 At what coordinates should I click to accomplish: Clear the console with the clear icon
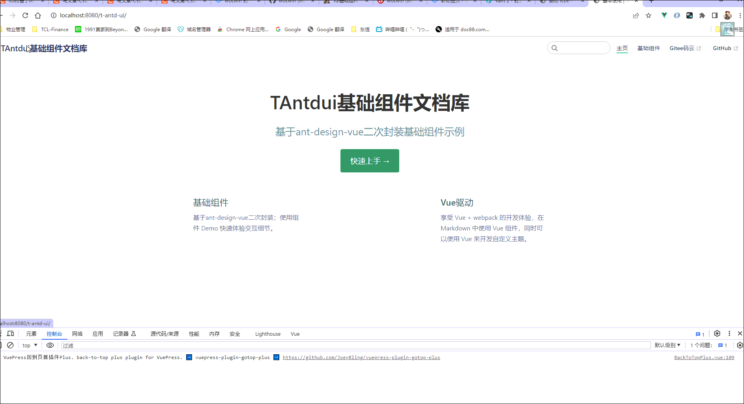11,345
